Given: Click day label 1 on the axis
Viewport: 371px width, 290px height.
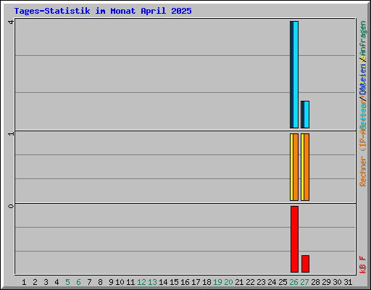Looking at the screenshot, I should tap(24, 282).
